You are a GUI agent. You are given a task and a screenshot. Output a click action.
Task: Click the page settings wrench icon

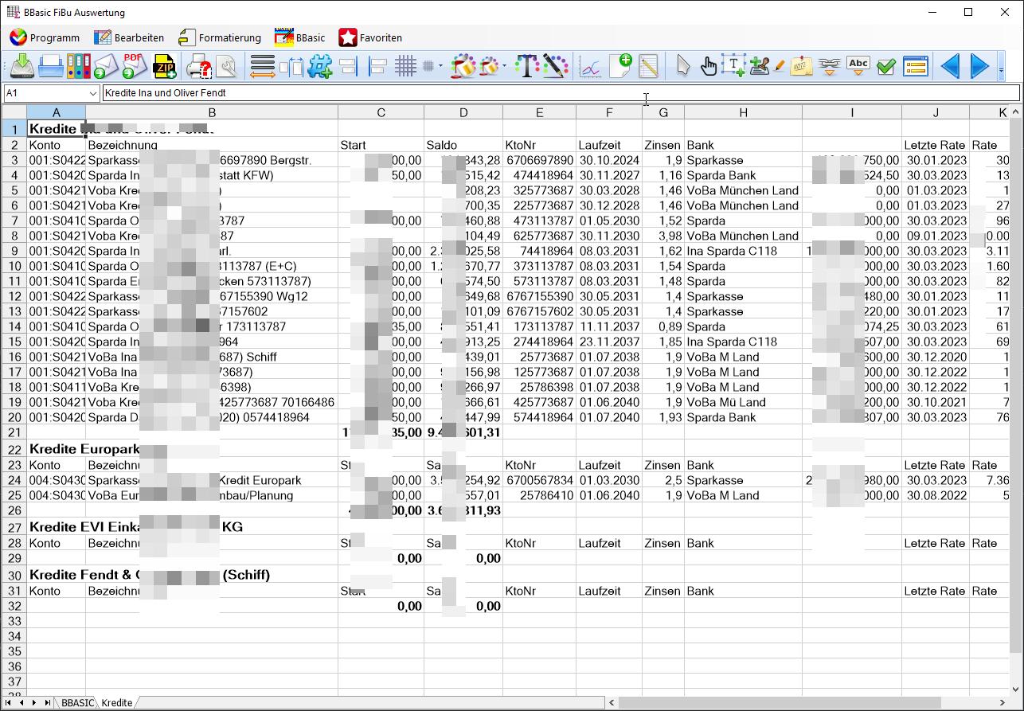(226, 67)
